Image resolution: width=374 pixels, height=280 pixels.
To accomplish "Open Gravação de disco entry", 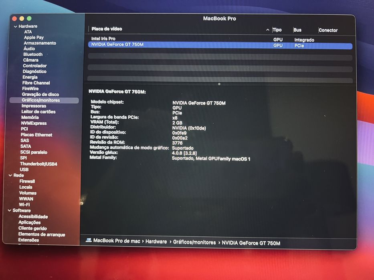I will [40, 95].
